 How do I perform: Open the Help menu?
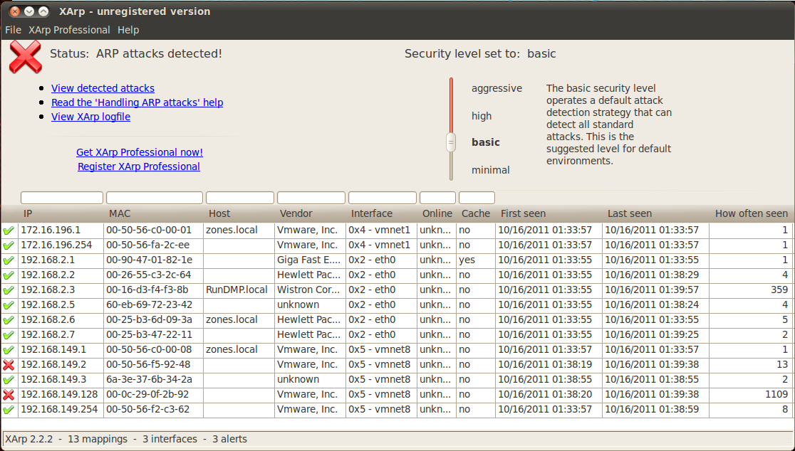click(128, 30)
